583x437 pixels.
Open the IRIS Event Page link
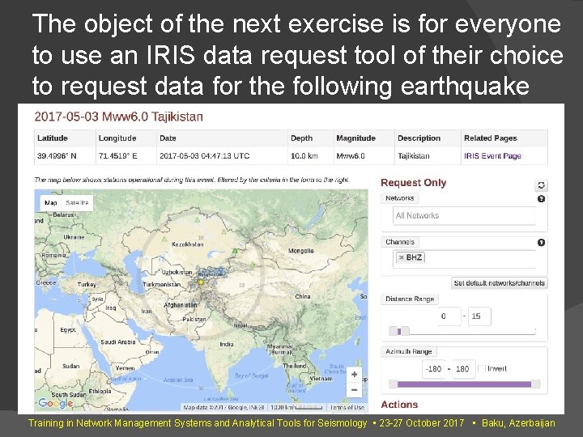click(x=492, y=155)
